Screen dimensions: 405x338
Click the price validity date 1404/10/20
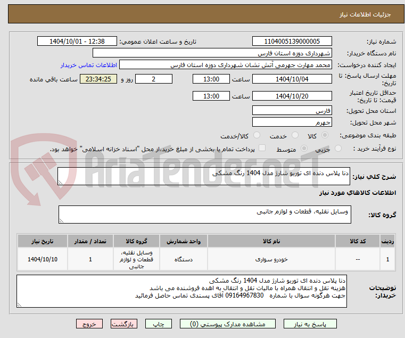pyautogui.click(x=292, y=96)
